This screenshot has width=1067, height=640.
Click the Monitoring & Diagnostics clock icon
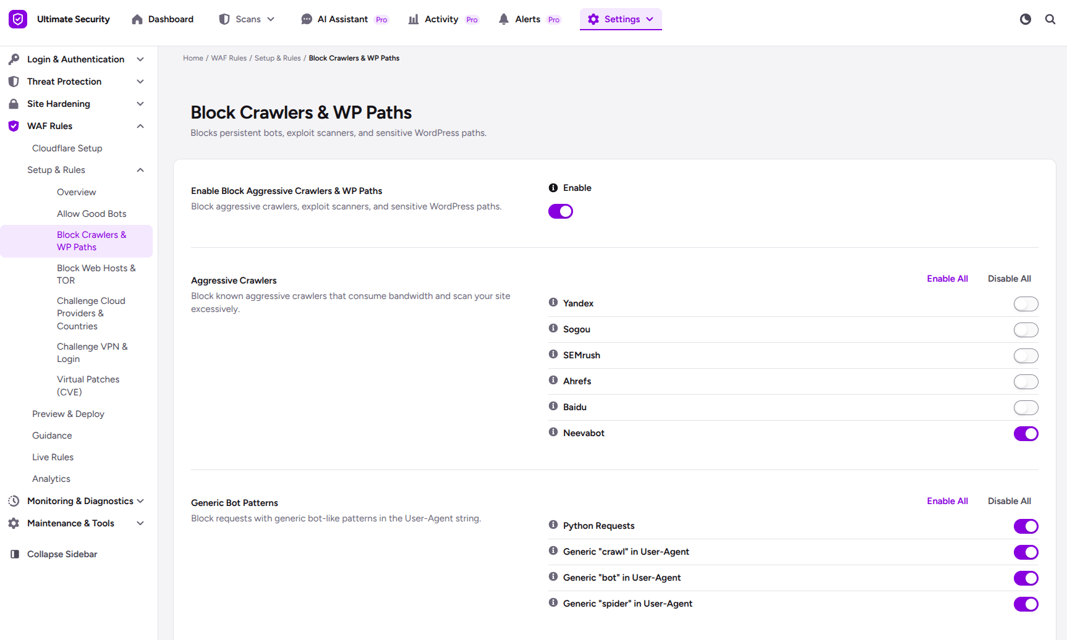click(14, 501)
